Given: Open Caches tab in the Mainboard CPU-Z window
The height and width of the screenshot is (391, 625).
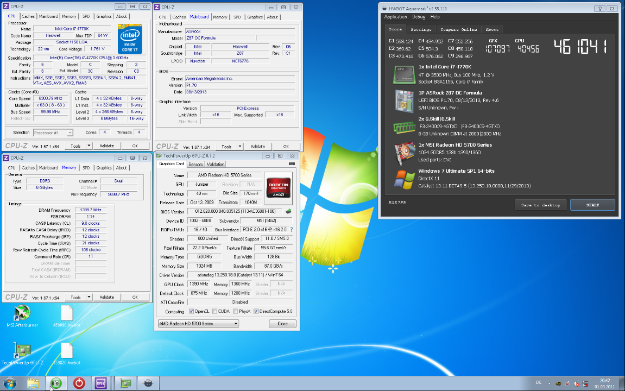Looking at the screenshot, I should click(x=179, y=17).
